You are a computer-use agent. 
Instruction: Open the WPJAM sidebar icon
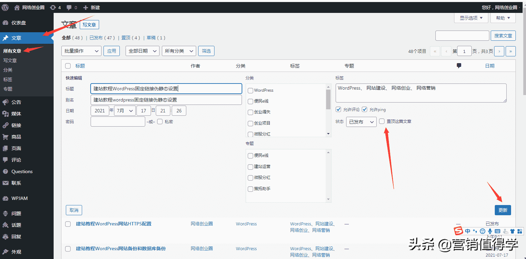[x=5, y=198]
